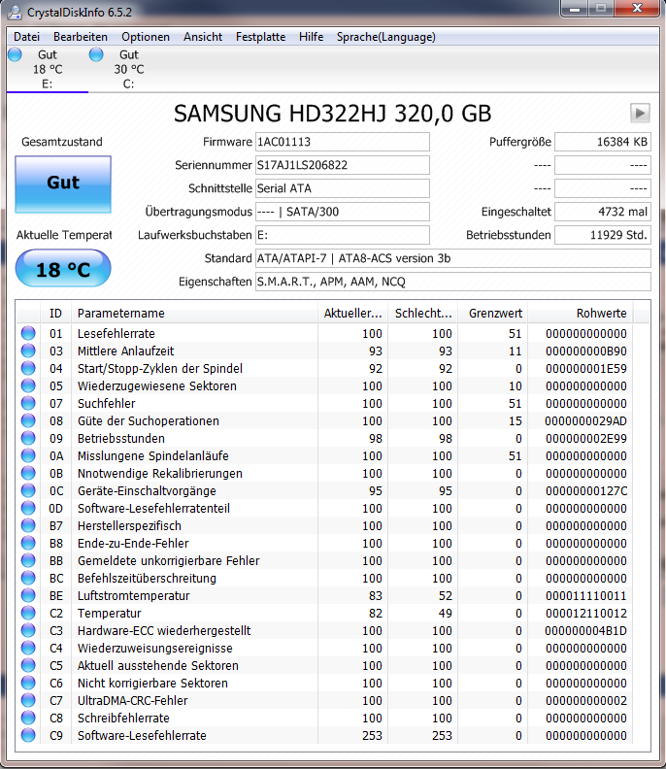Select the raw value 000012110012
This screenshot has height=769, width=666.
click(x=586, y=613)
